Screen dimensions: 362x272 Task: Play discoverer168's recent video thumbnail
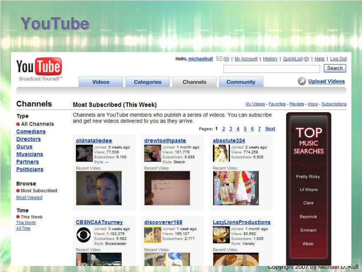tap(167, 259)
